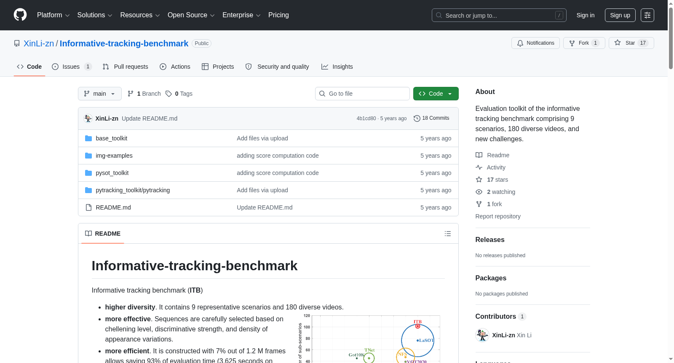
Task: Open the Pricing link
Action: click(x=278, y=15)
